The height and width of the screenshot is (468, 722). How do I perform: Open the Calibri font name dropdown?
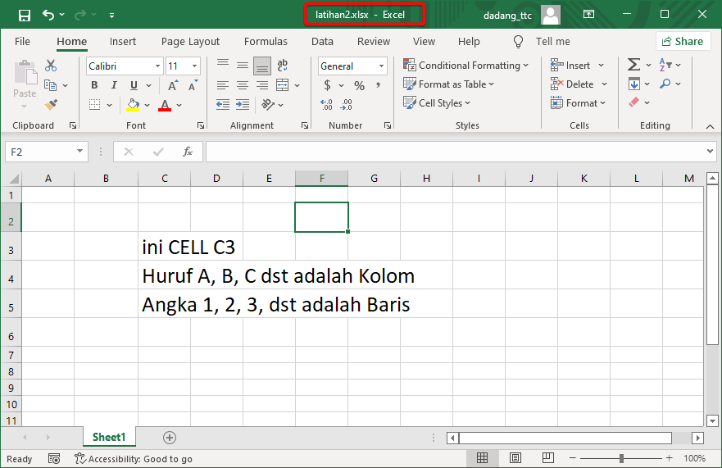(157, 66)
